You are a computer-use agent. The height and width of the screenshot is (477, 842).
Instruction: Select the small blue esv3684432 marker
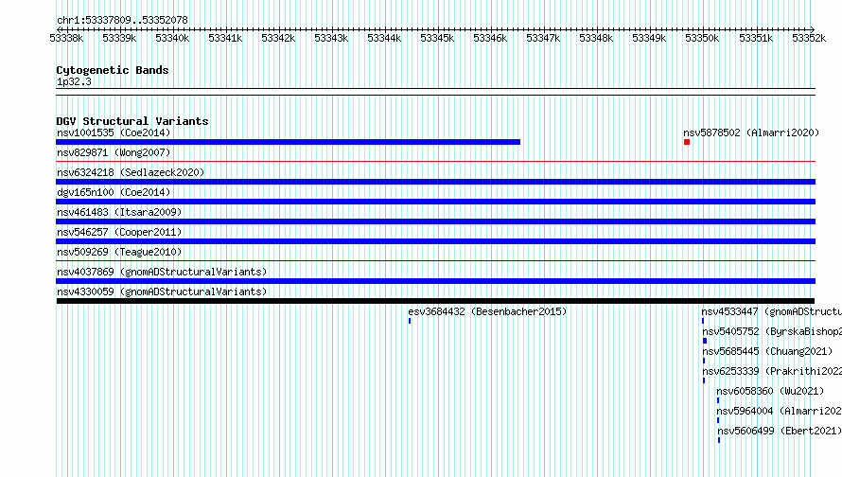[410, 321]
